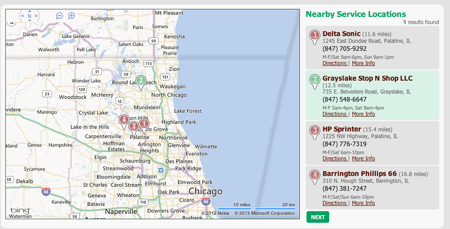Click the Delta Sonic title
The image size is (450, 229).
[341, 33]
